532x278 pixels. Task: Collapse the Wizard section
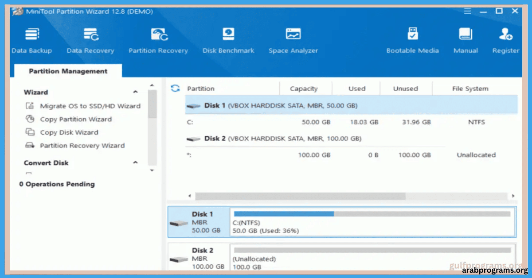pyautogui.click(x=135, y=92)
